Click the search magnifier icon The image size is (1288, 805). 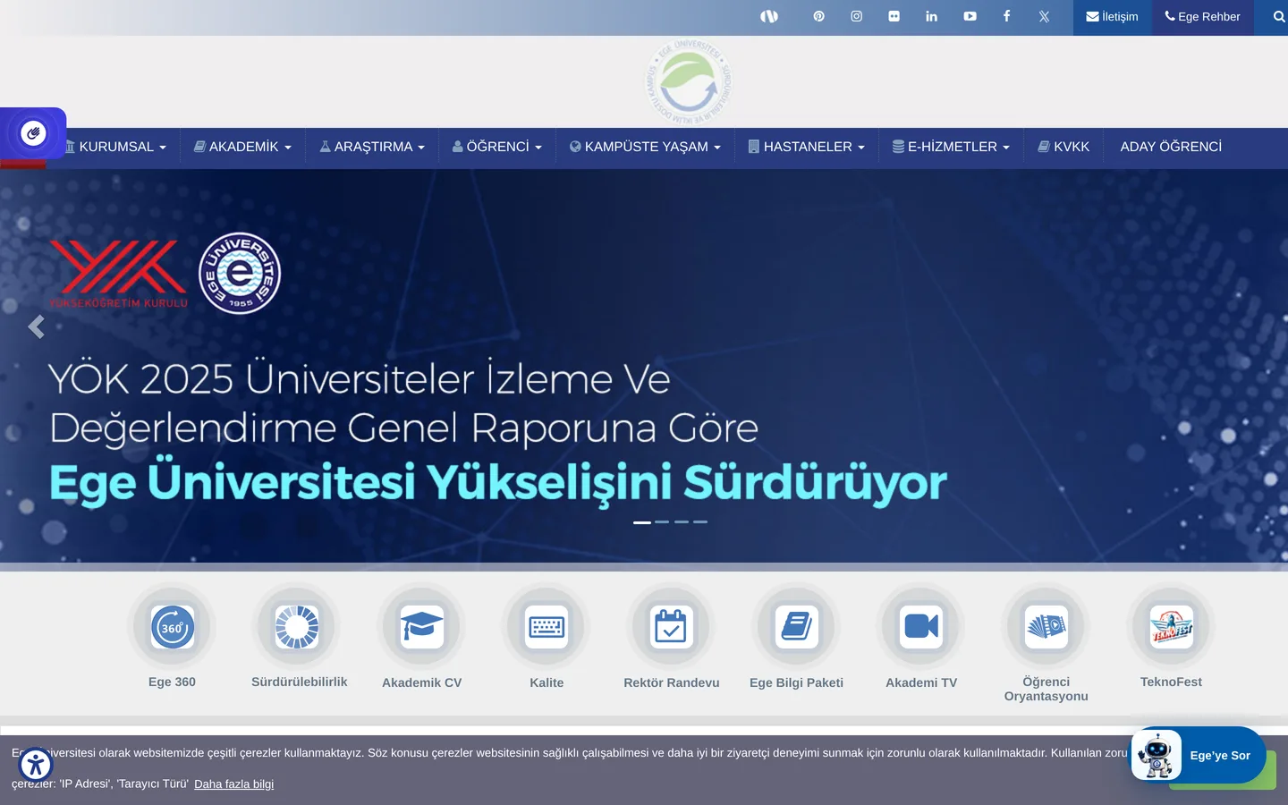[x=1278, y=16]
